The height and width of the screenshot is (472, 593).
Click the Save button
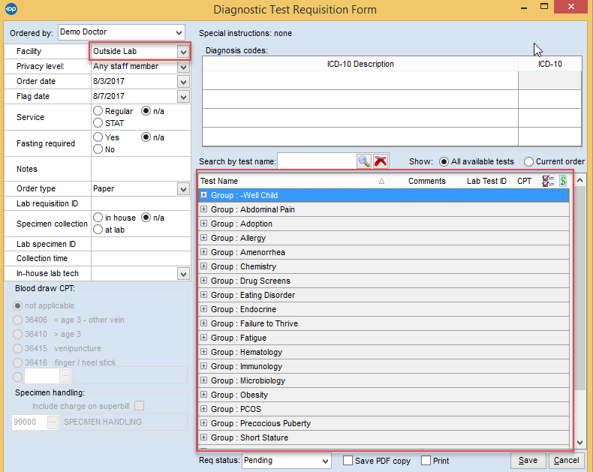click(528, 461)
